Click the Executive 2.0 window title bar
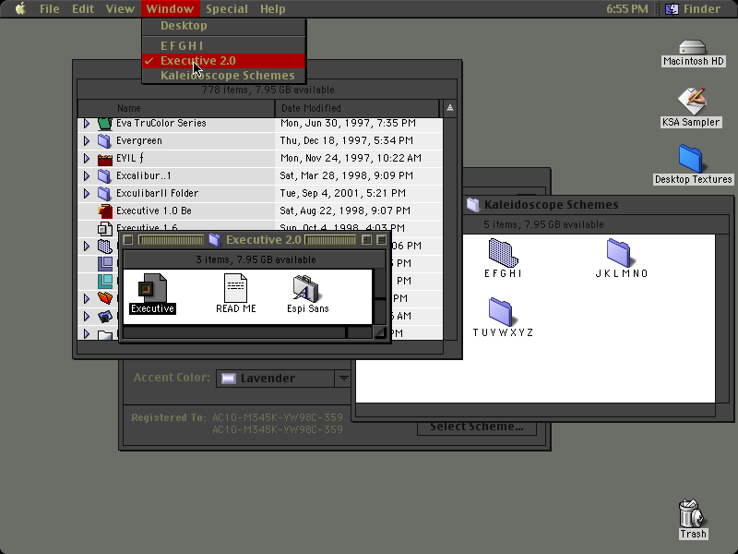The height and width of the screenshot is (554, 738). pos(255,240)
